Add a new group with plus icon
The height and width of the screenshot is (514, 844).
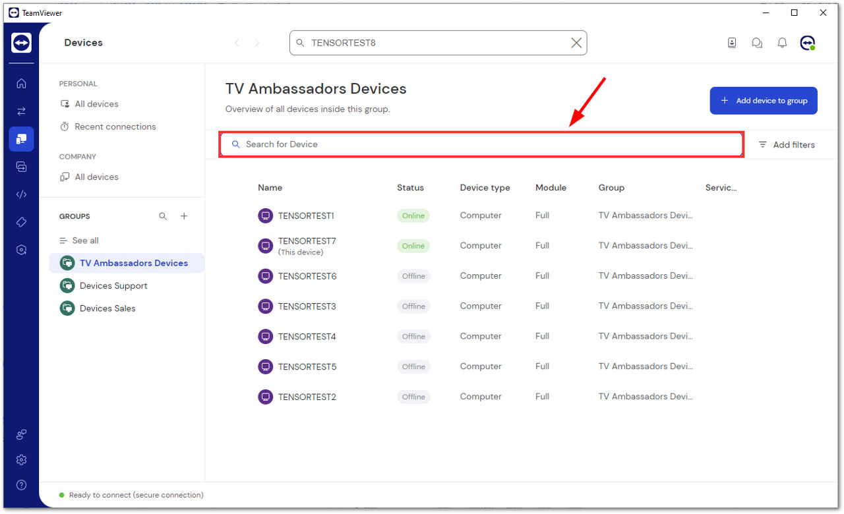point(184,216)
